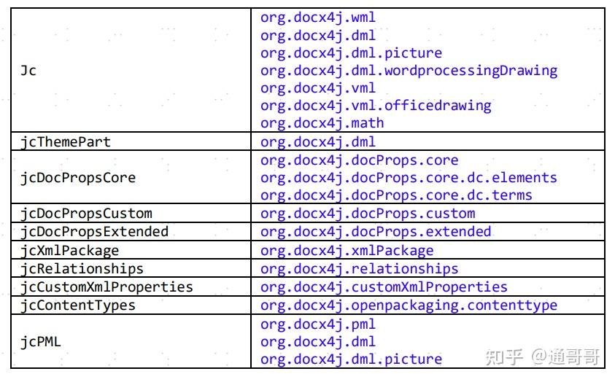This screenshot has height=382, width=615.
Task: Click the org.docx4j.pml package link
Action: (318, 324)
